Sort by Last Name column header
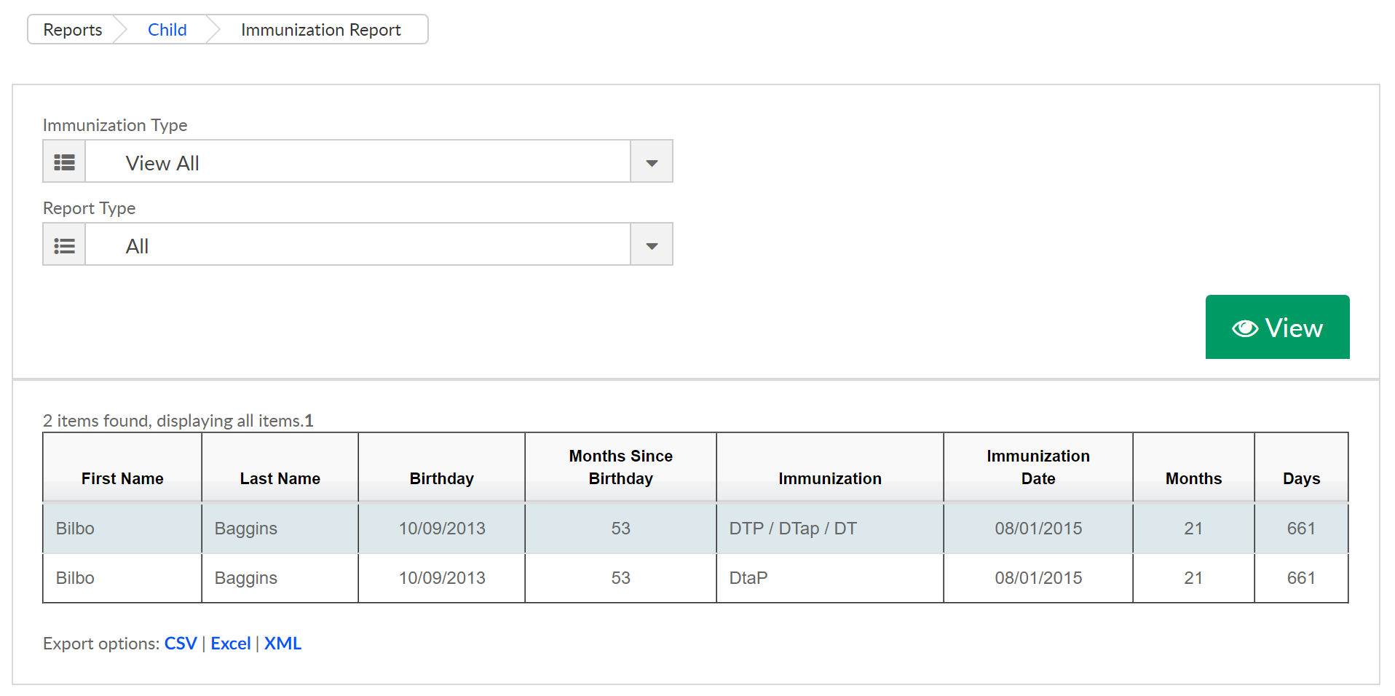The height and width of the screenshot is (696, 1395). [280, 478]
